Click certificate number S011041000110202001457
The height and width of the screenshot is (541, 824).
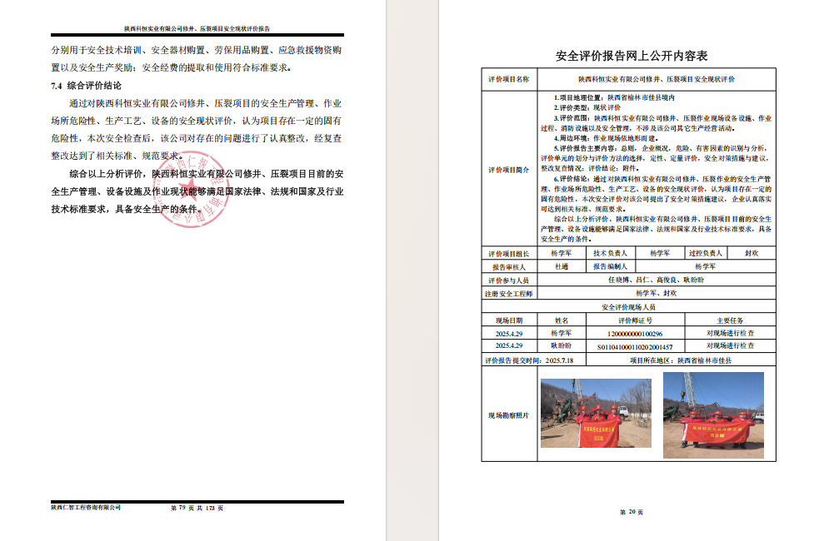(636, 345)
